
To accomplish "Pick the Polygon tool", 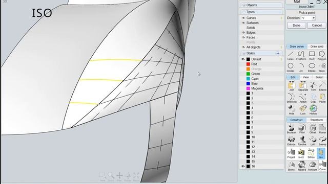I will pos(322,56).
